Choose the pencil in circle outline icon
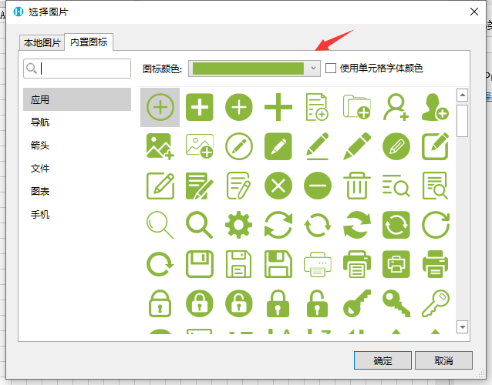This screenshot has width=492, height=385. (239, 146)
